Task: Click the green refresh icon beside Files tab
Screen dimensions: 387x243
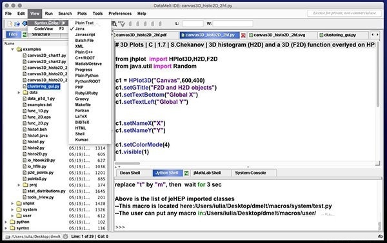Action: coord(25,35)
